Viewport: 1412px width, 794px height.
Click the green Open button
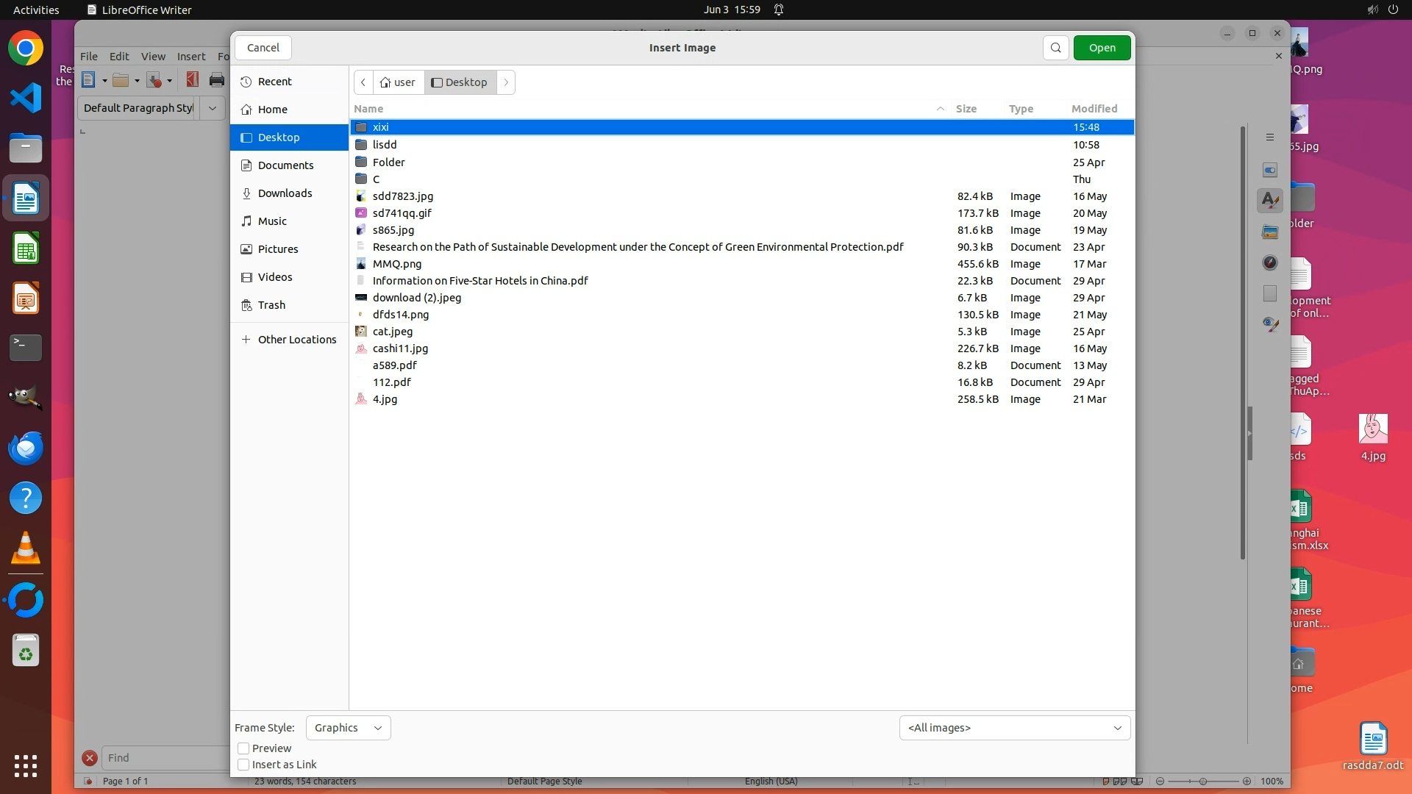[1102, 48]
